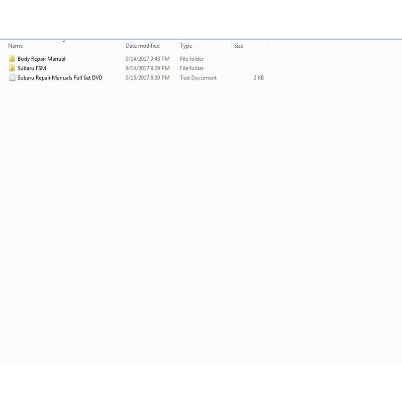This screenshot has width=402, height=402.
Task: Click 'File folder' type in Body Repair Manual row
Action: click(x=192, y=59)
